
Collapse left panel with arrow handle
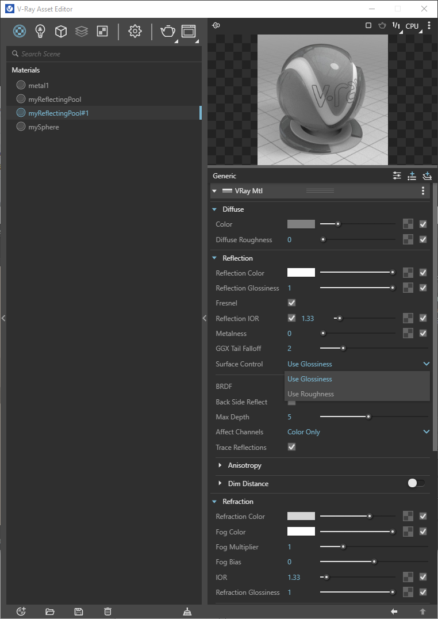click(3, 318)
